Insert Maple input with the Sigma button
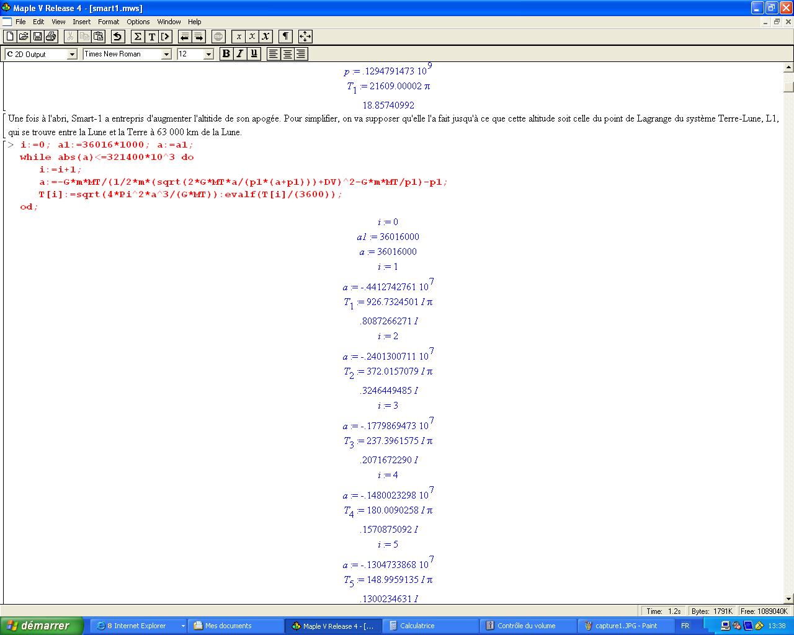Viewport: 794px width, 635px height. pyautogui.click(x=138, y=37)
